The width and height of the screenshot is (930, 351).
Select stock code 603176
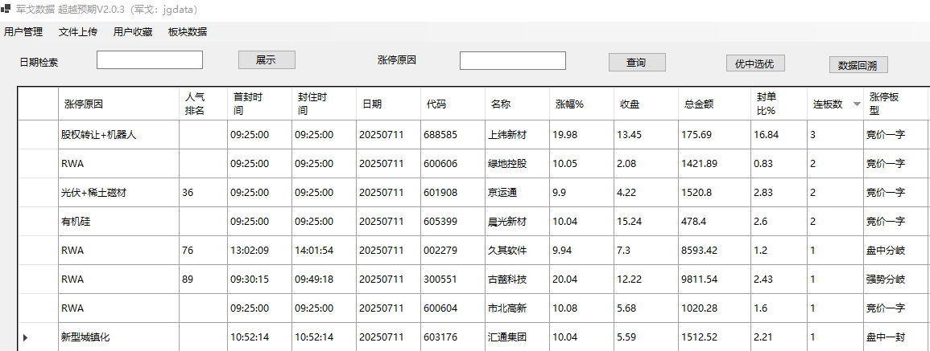pyautogui.click(x=453, y=337)
